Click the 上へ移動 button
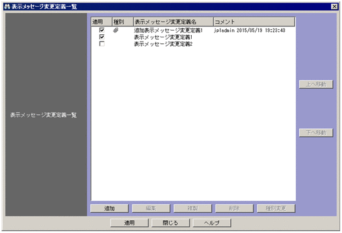The image size is (342, 233). coord(316,84)
